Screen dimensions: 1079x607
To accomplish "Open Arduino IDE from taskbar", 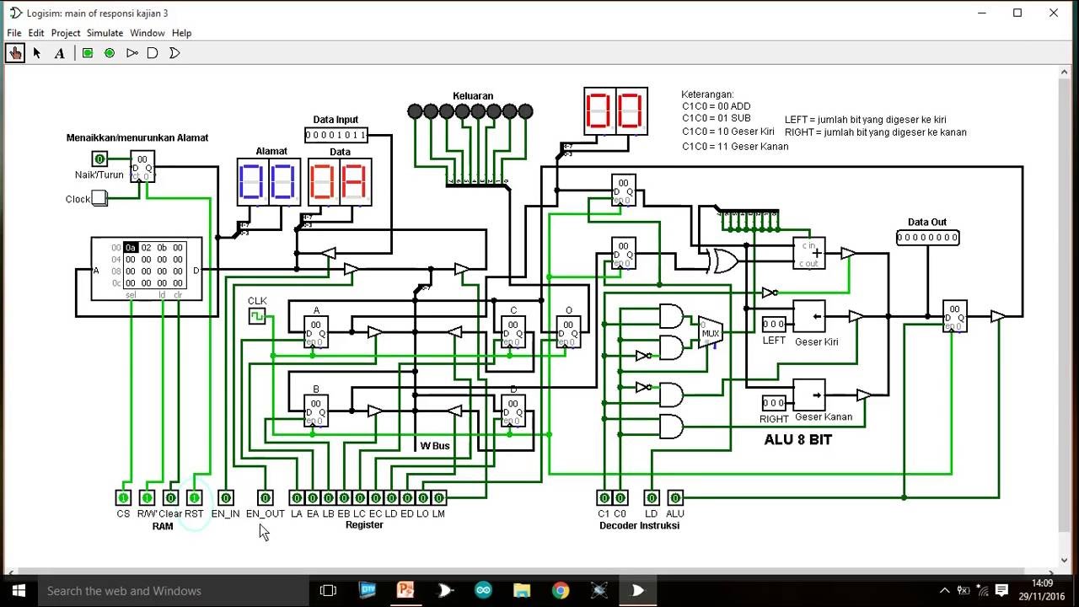I will [483, 590].
